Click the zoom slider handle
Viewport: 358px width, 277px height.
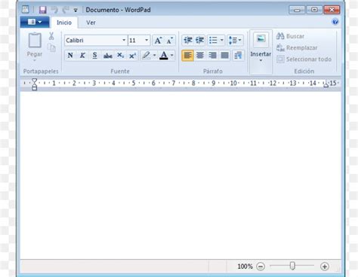292,266
